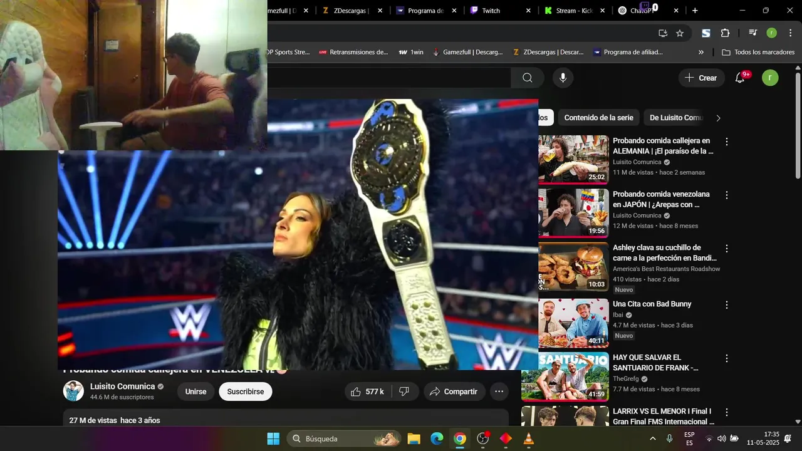The image size is (802, 451).
Task: Open the Retransmisiones de... bookmark
Action: click(353, 52)
